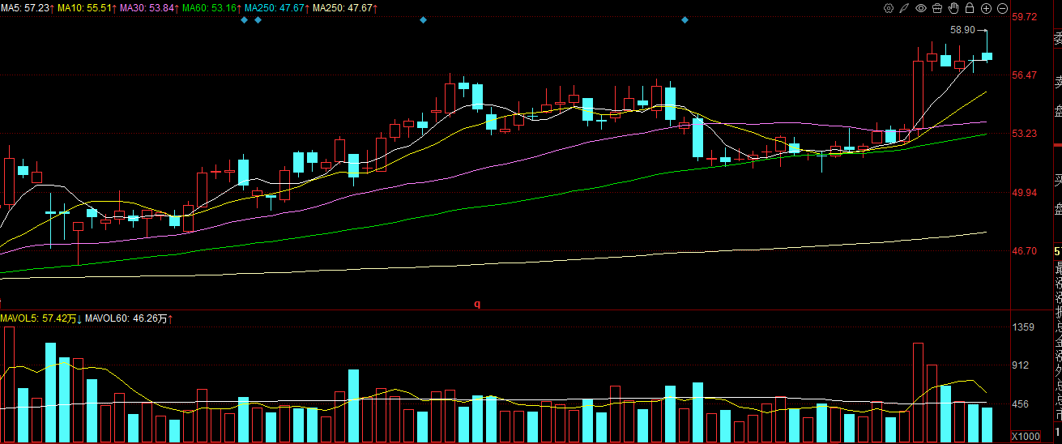
Task: Click the 912 volume axis label
Action: (1022, 365)
